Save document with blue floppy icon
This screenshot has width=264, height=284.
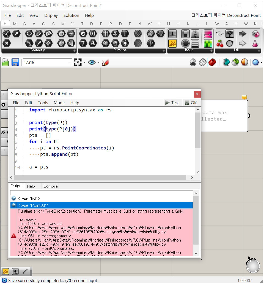click(x=15, y=63)
